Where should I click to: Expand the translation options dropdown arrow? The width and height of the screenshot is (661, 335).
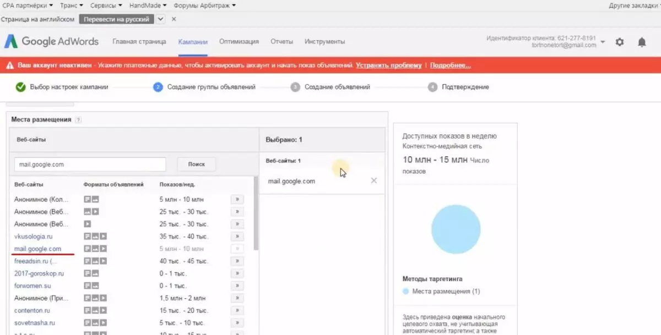(160, 19)
